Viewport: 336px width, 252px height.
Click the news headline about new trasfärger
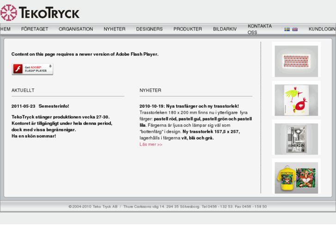[189, 106]
